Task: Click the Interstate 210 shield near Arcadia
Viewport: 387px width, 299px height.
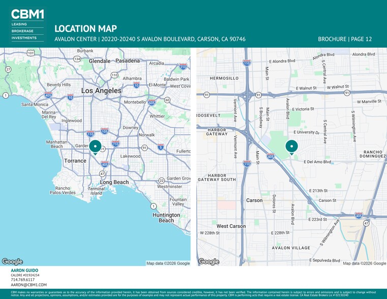Action: tap(183, 67)
